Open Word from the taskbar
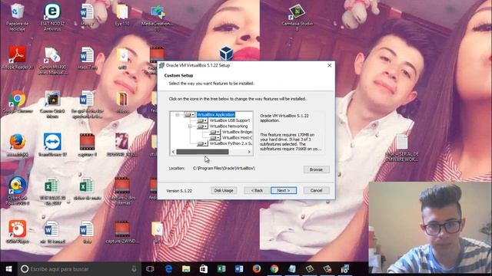Viewport: 492px width, 276px height. 239,269
